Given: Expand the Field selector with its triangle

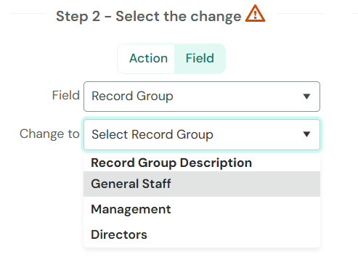Looking at the screenshot, I should pos(306,97).
